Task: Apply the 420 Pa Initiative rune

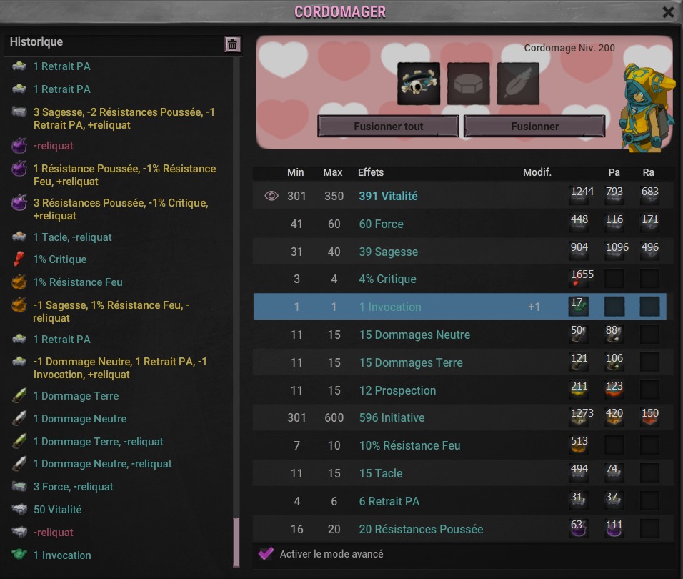Action: (614, 417)
